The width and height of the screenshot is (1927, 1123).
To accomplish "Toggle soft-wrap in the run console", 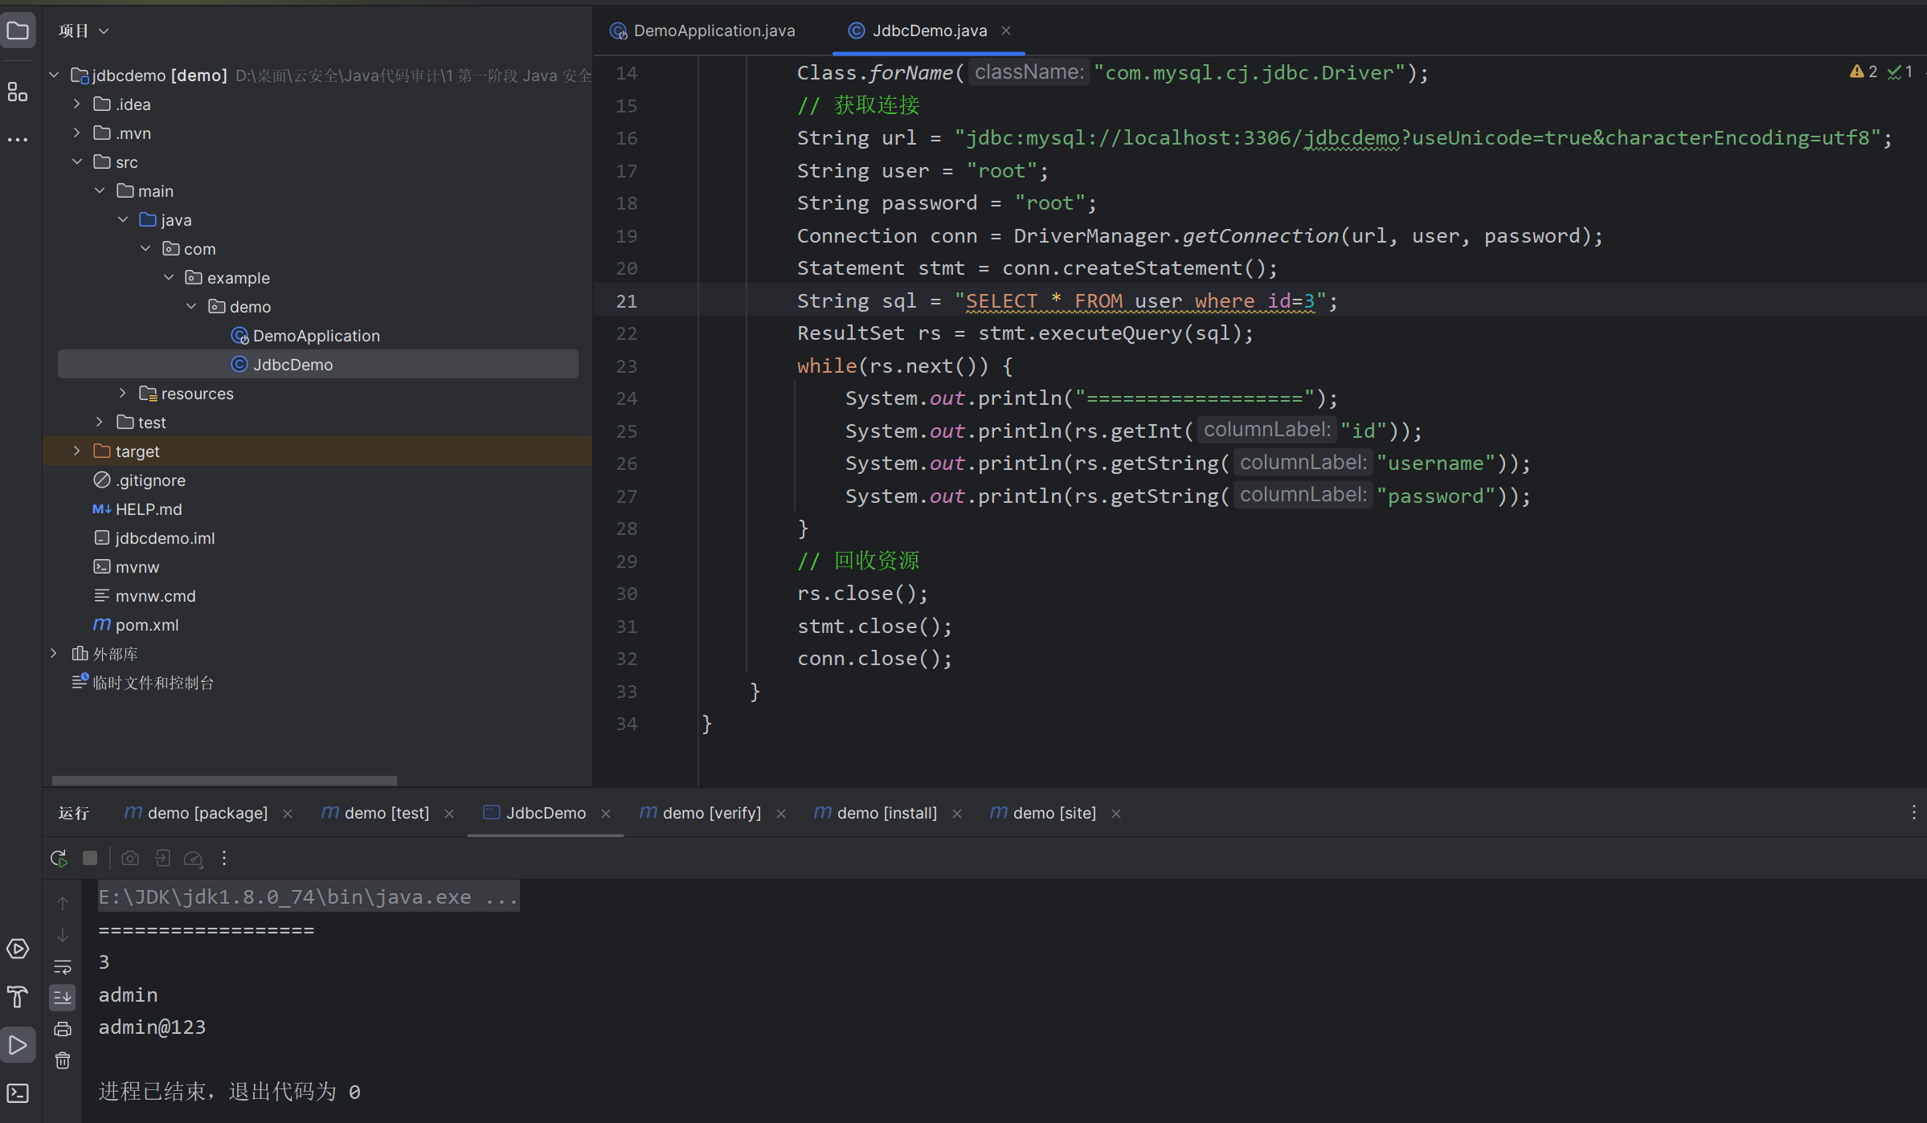I will coord(63,966).
